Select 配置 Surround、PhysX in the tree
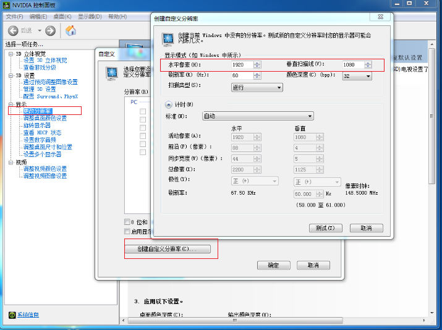 tap(51, 96)
